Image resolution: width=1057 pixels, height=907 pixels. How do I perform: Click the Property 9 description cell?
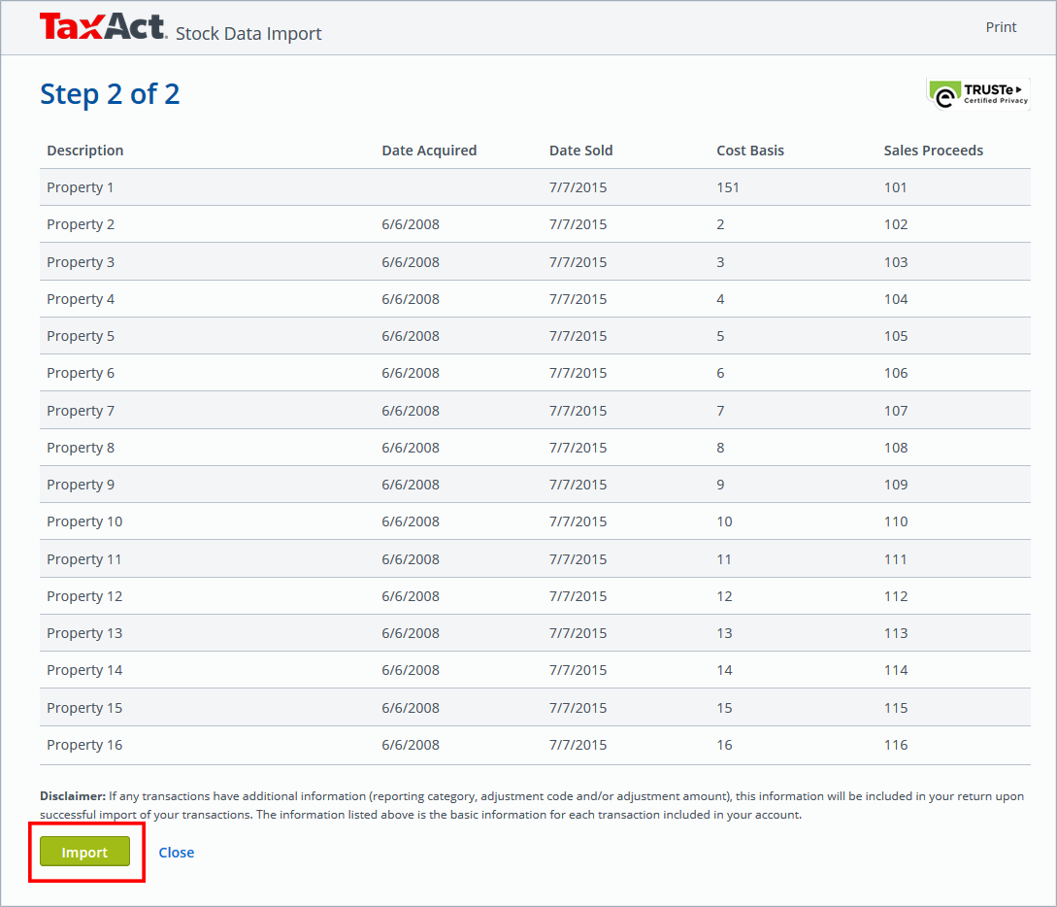(81, 486)
